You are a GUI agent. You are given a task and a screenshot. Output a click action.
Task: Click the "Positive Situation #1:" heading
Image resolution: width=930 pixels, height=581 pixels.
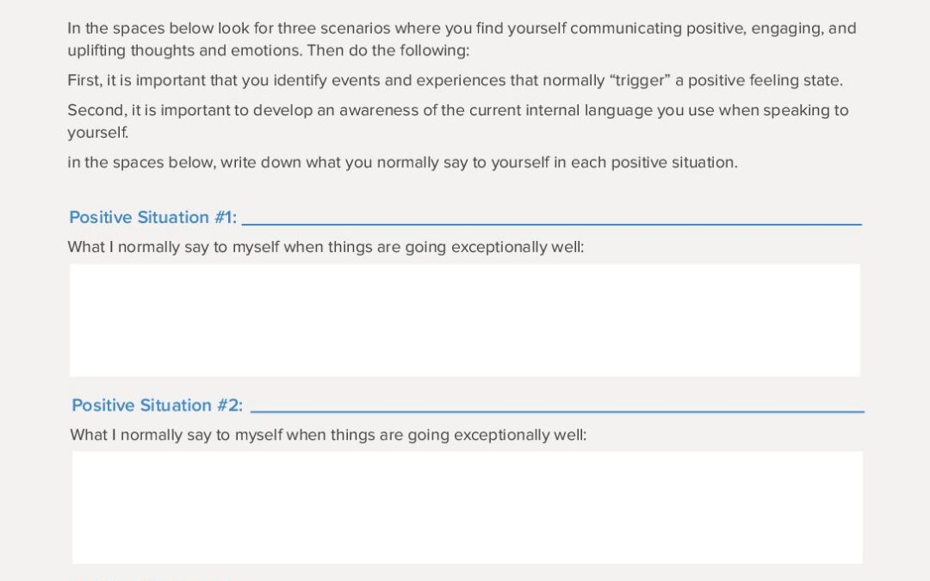pyautogui.click(x=152, y=218)
